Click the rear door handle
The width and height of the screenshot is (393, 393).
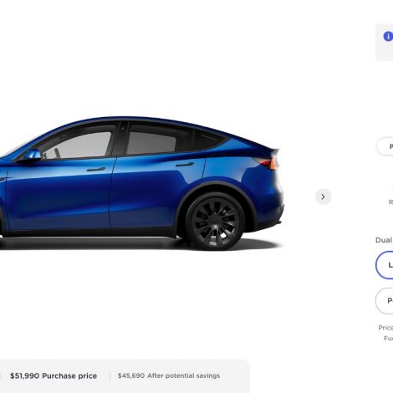click(x=185, y=165)
